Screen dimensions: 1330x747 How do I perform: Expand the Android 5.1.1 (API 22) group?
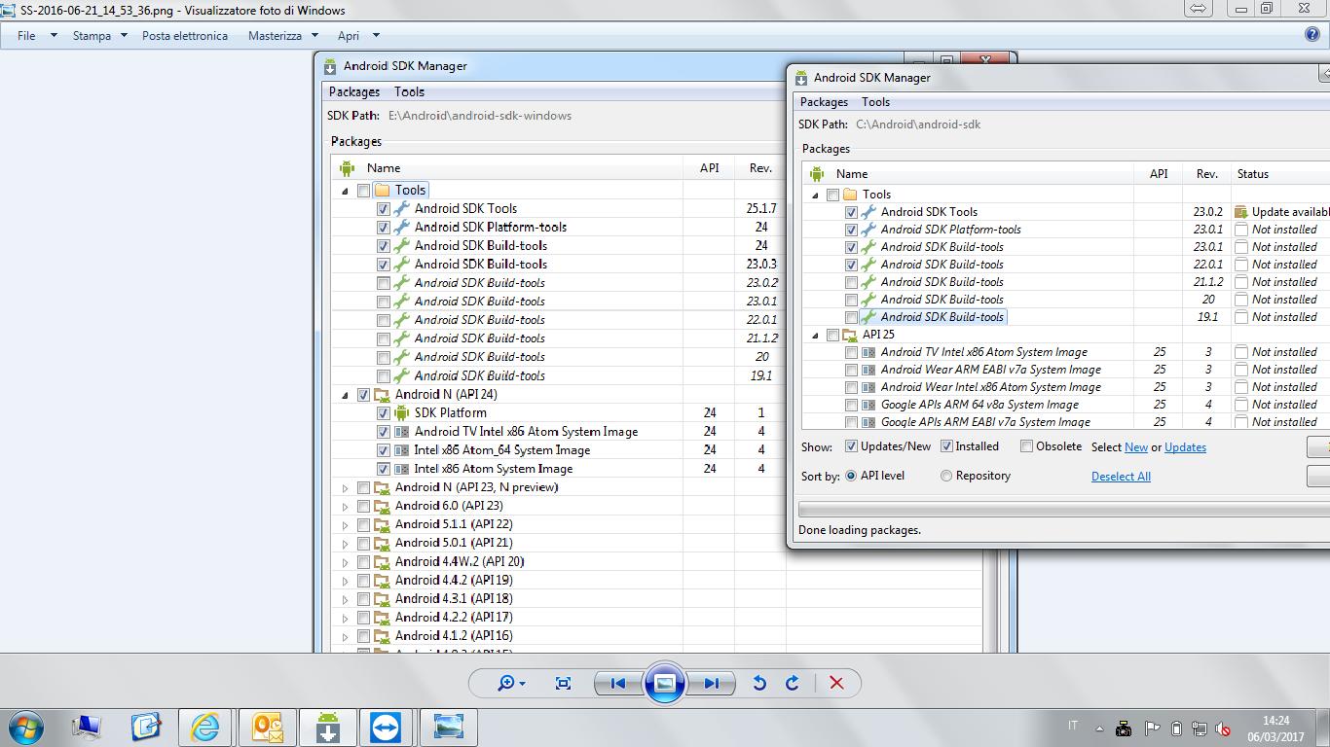click(x=345, y=524)
